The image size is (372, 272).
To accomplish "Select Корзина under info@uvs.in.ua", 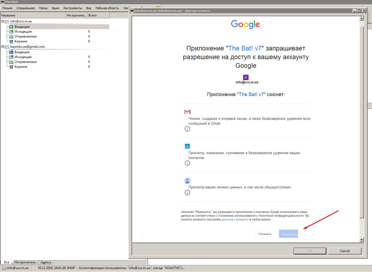I will pos(21,41).
